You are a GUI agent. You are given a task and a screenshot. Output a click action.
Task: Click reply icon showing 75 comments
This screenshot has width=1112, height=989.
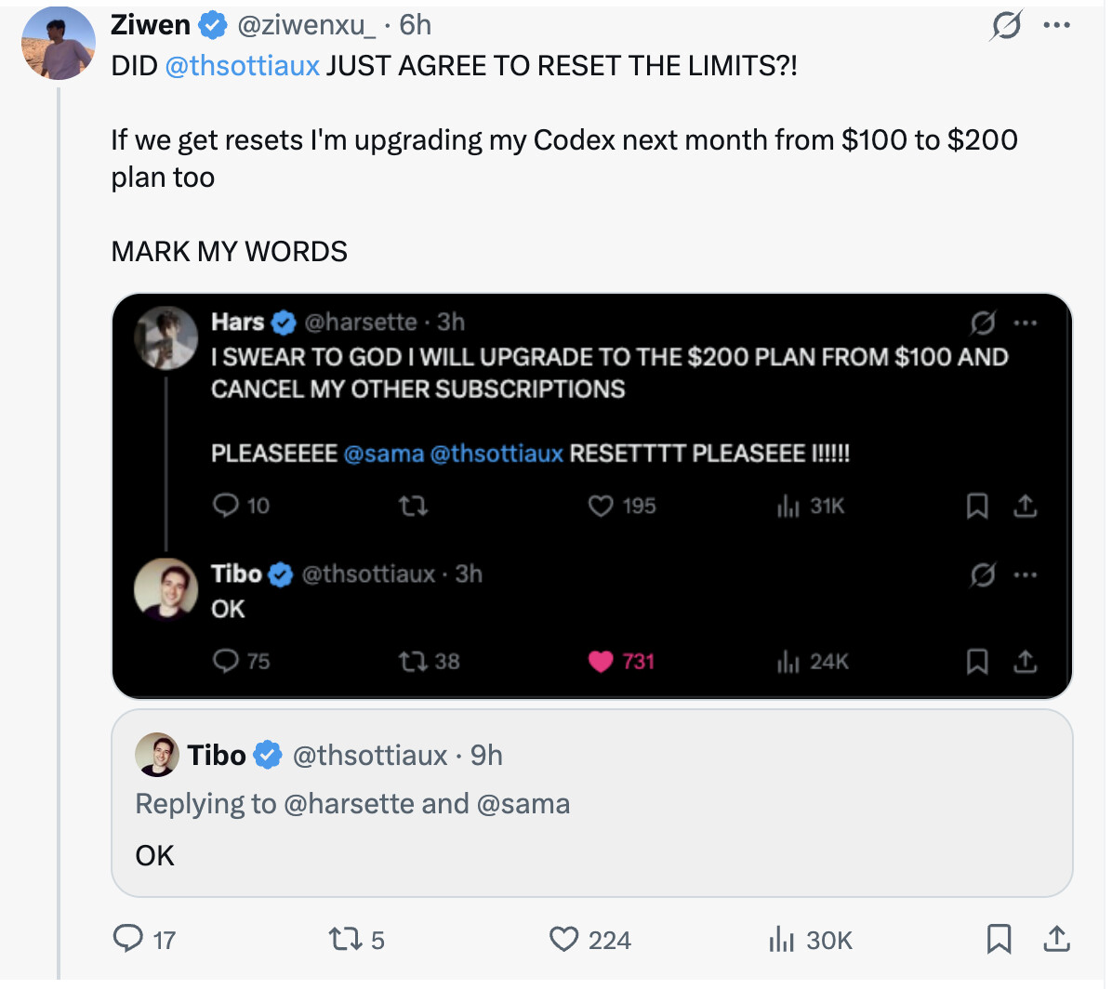pos(225,661)
